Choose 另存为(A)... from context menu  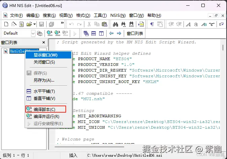point(48,80)
